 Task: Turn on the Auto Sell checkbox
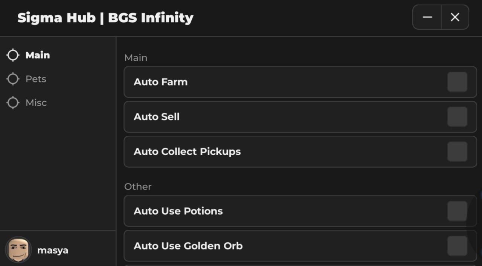tap(457, 117)
